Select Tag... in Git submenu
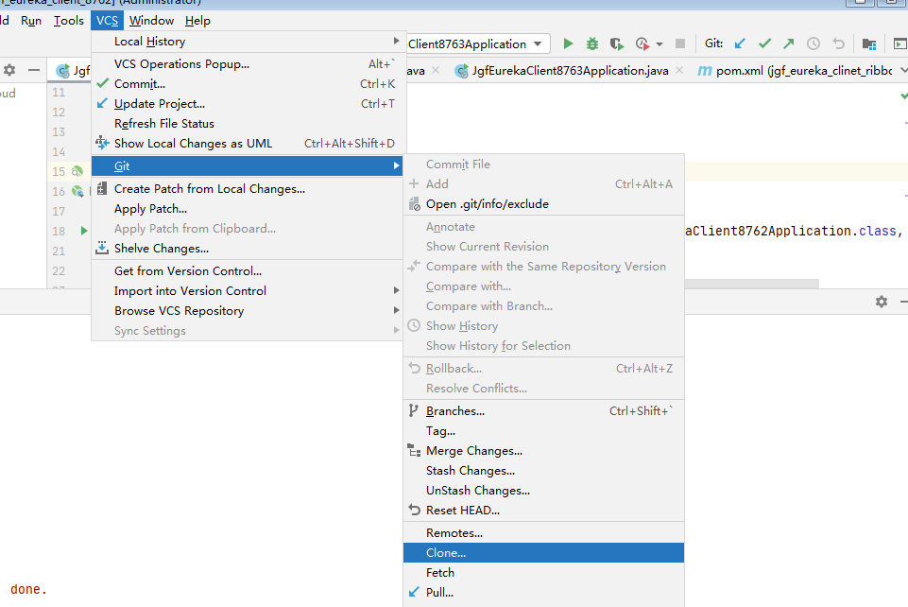This screenshot has height=607, width=908. point(543,430)
